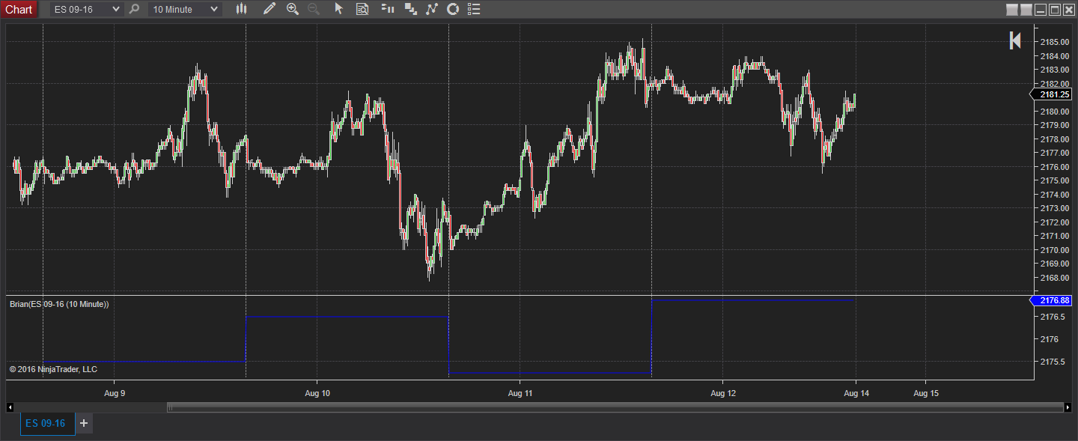1078x441 pixels.
Task: Jump to latest bar with arrow icon
Action: (1015, 40)
